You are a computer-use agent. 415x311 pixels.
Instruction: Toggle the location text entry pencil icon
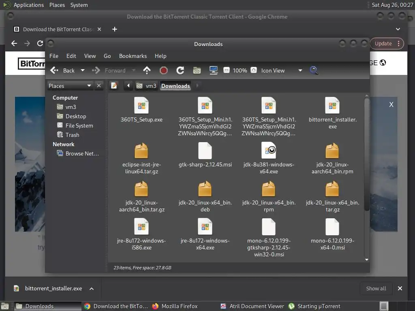tap(114, 86)
